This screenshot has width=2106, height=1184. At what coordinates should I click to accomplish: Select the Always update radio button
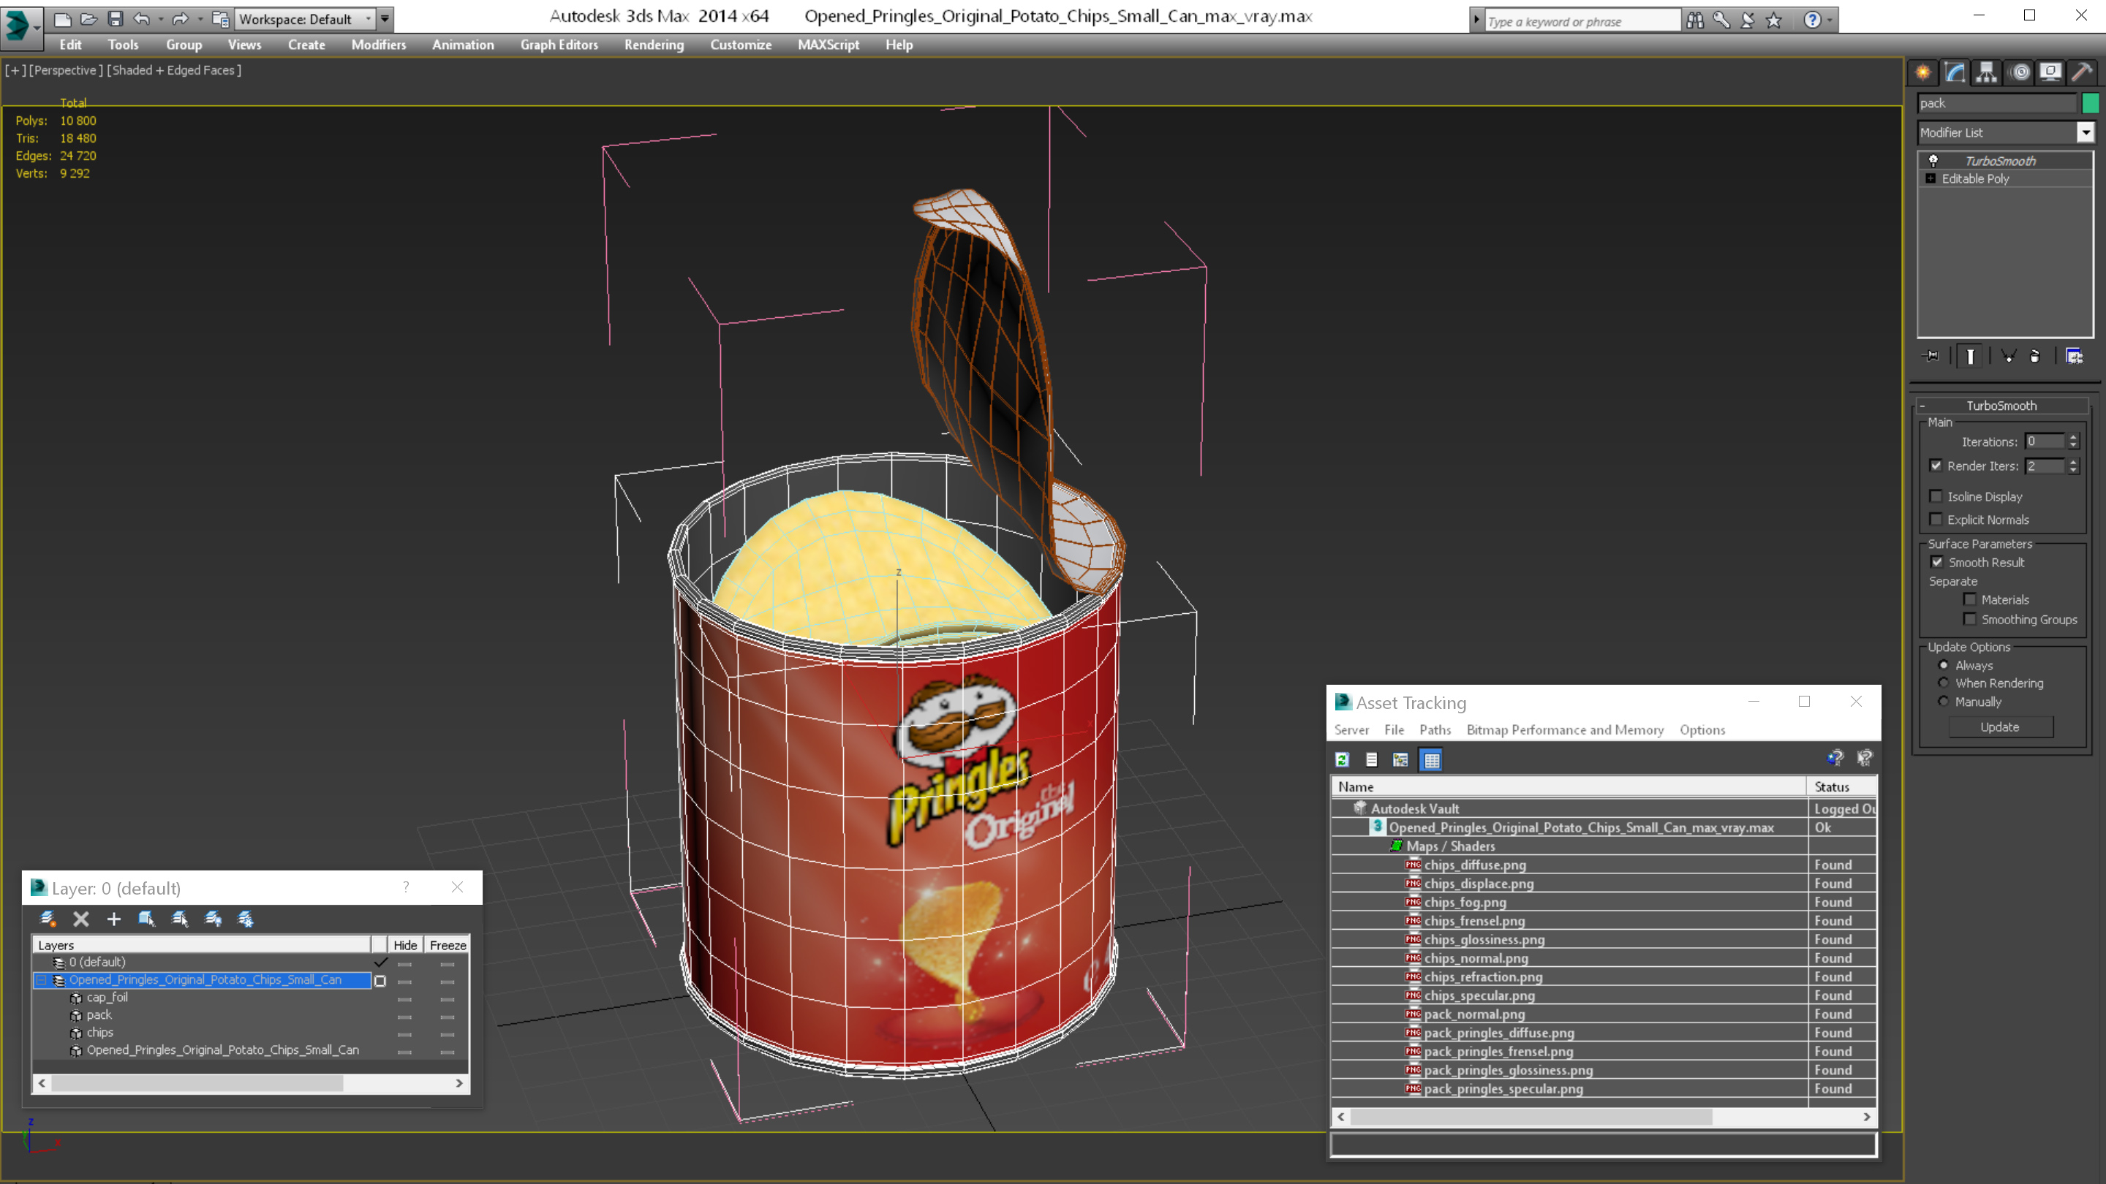(x=1944, y=665)
